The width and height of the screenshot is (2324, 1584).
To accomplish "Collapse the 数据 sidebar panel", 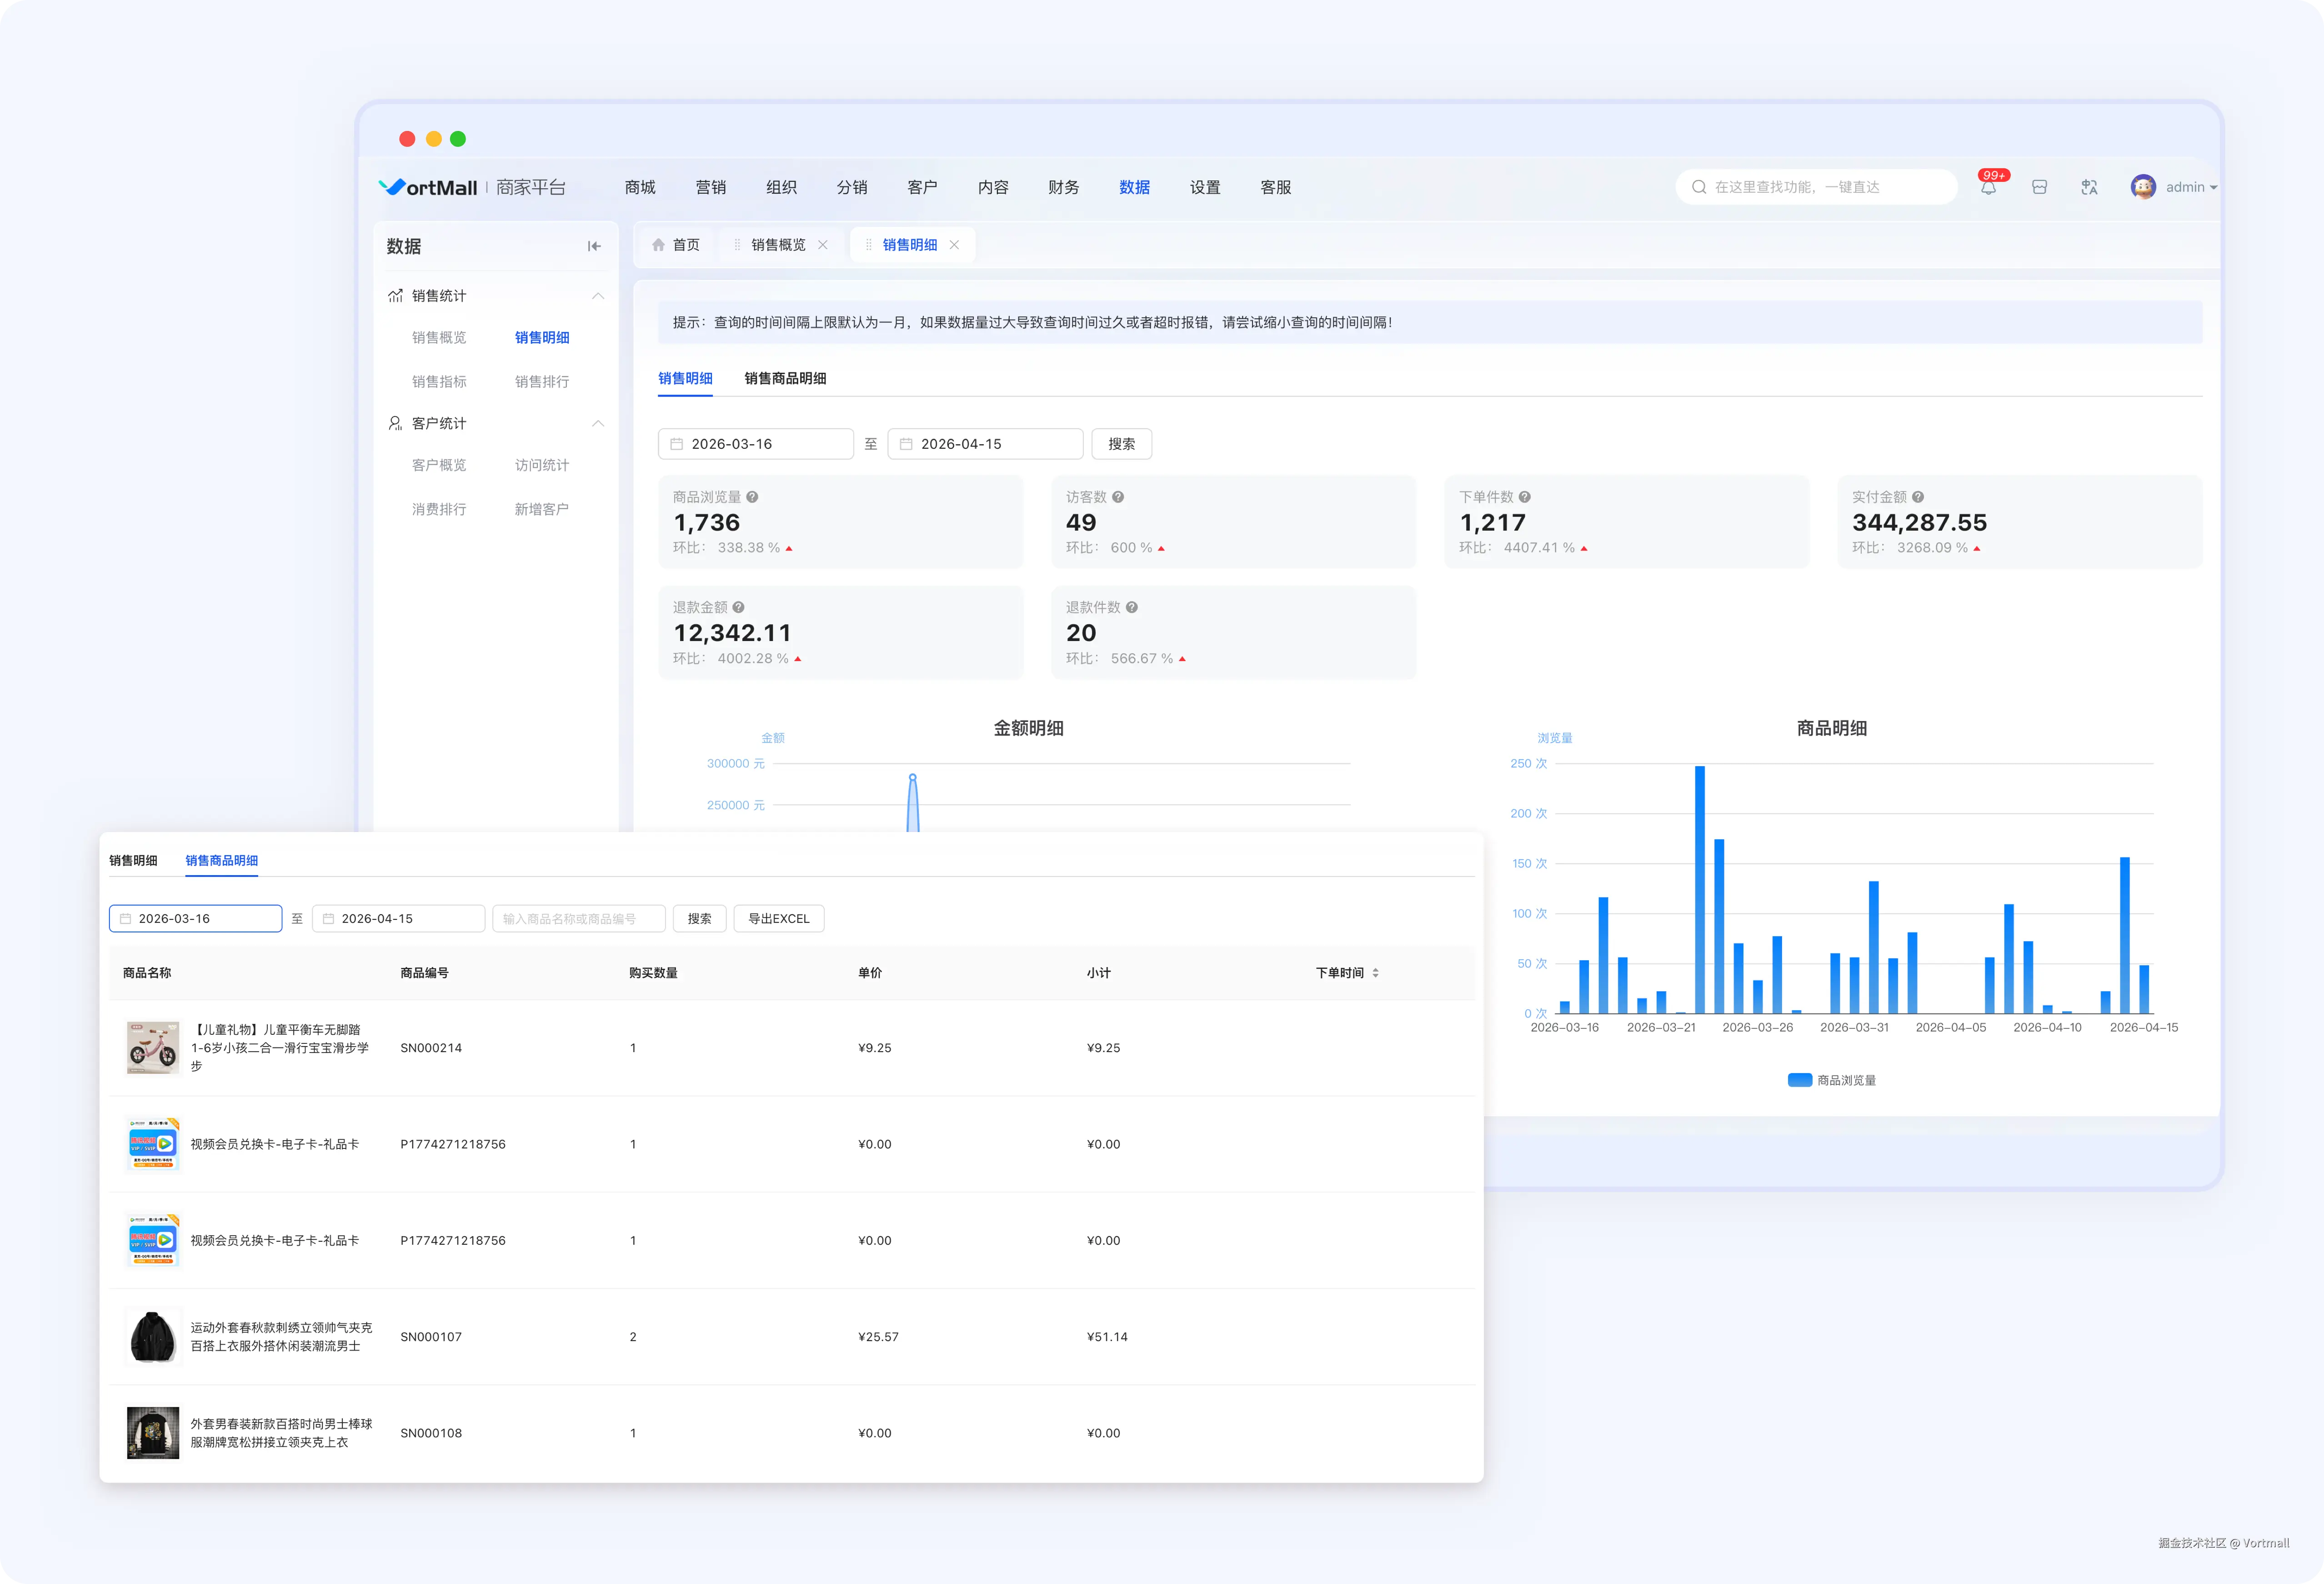I will [594, 246].
